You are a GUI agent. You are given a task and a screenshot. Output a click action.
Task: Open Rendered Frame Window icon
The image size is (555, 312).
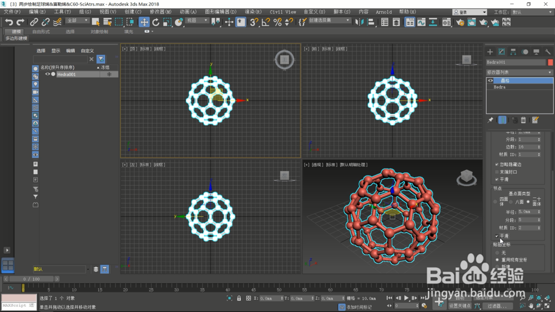pos(472,22)
